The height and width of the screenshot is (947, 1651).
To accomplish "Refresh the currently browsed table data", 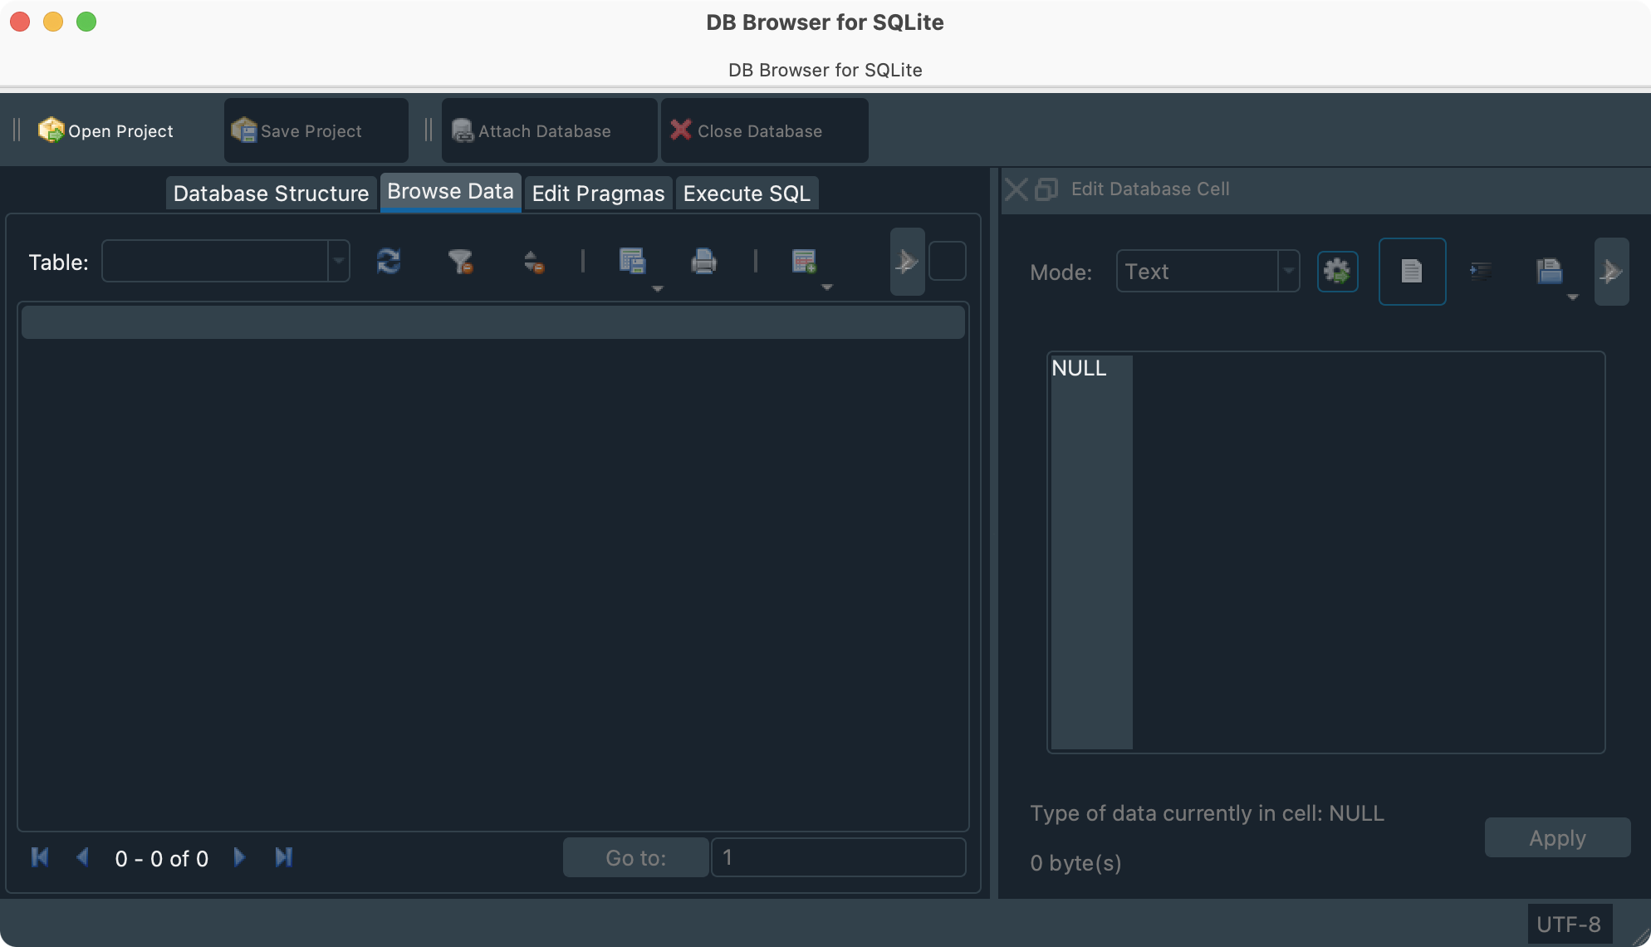I will point(389,261).
